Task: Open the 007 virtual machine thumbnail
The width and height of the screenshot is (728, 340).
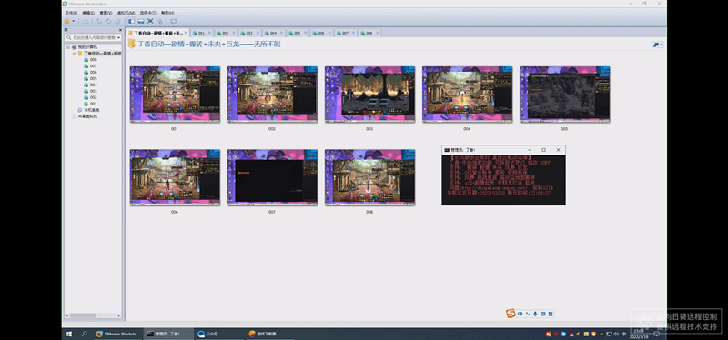Action: tap(272, 177)
